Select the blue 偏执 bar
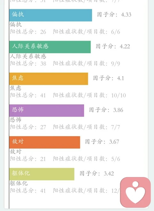 51,15
